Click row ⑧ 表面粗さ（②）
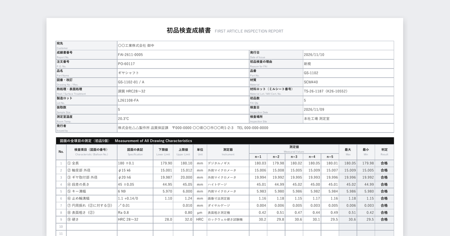The width and height of the screenshot is (450, 236). [91, 212]
